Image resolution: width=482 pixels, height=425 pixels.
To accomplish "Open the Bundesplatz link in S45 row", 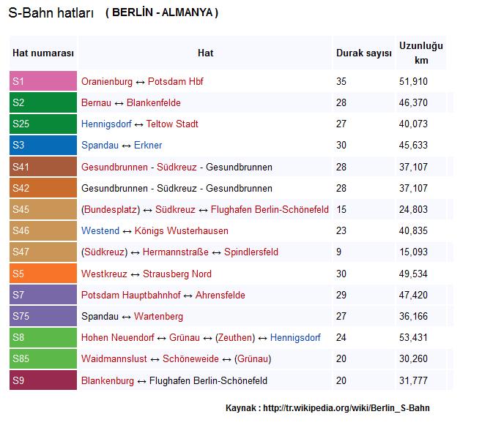I will (x=111, y=209).
